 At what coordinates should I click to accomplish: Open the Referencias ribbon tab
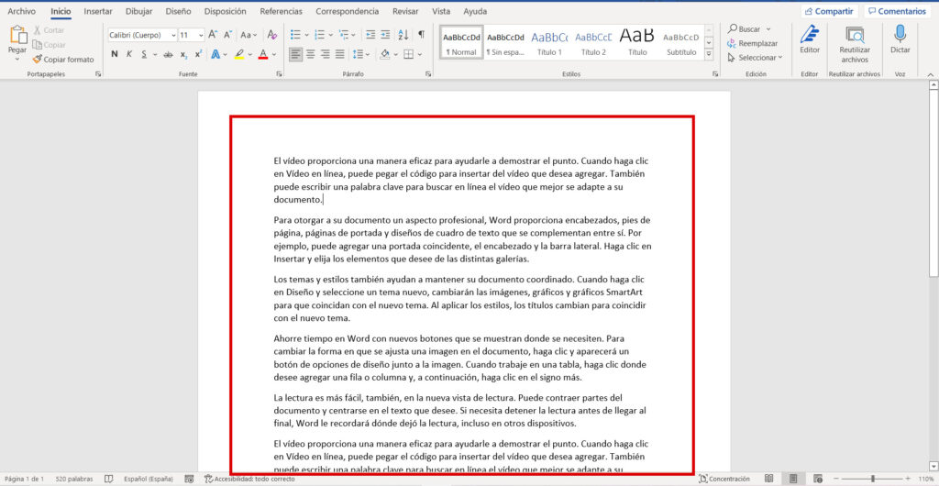pos(281,12)
